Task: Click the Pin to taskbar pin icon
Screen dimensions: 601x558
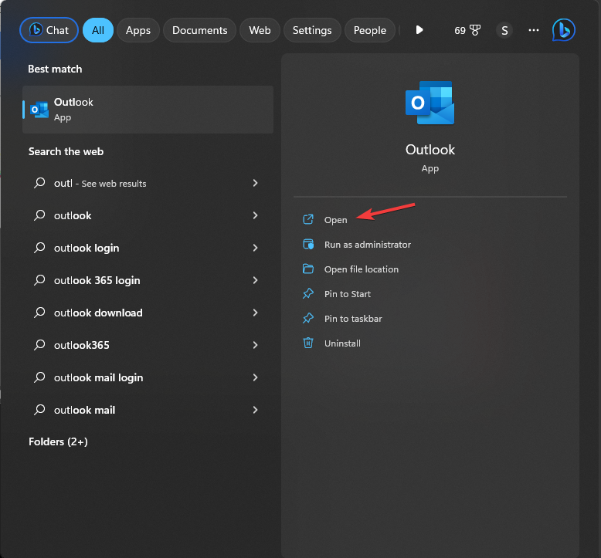Action: [x=308, y=319]
